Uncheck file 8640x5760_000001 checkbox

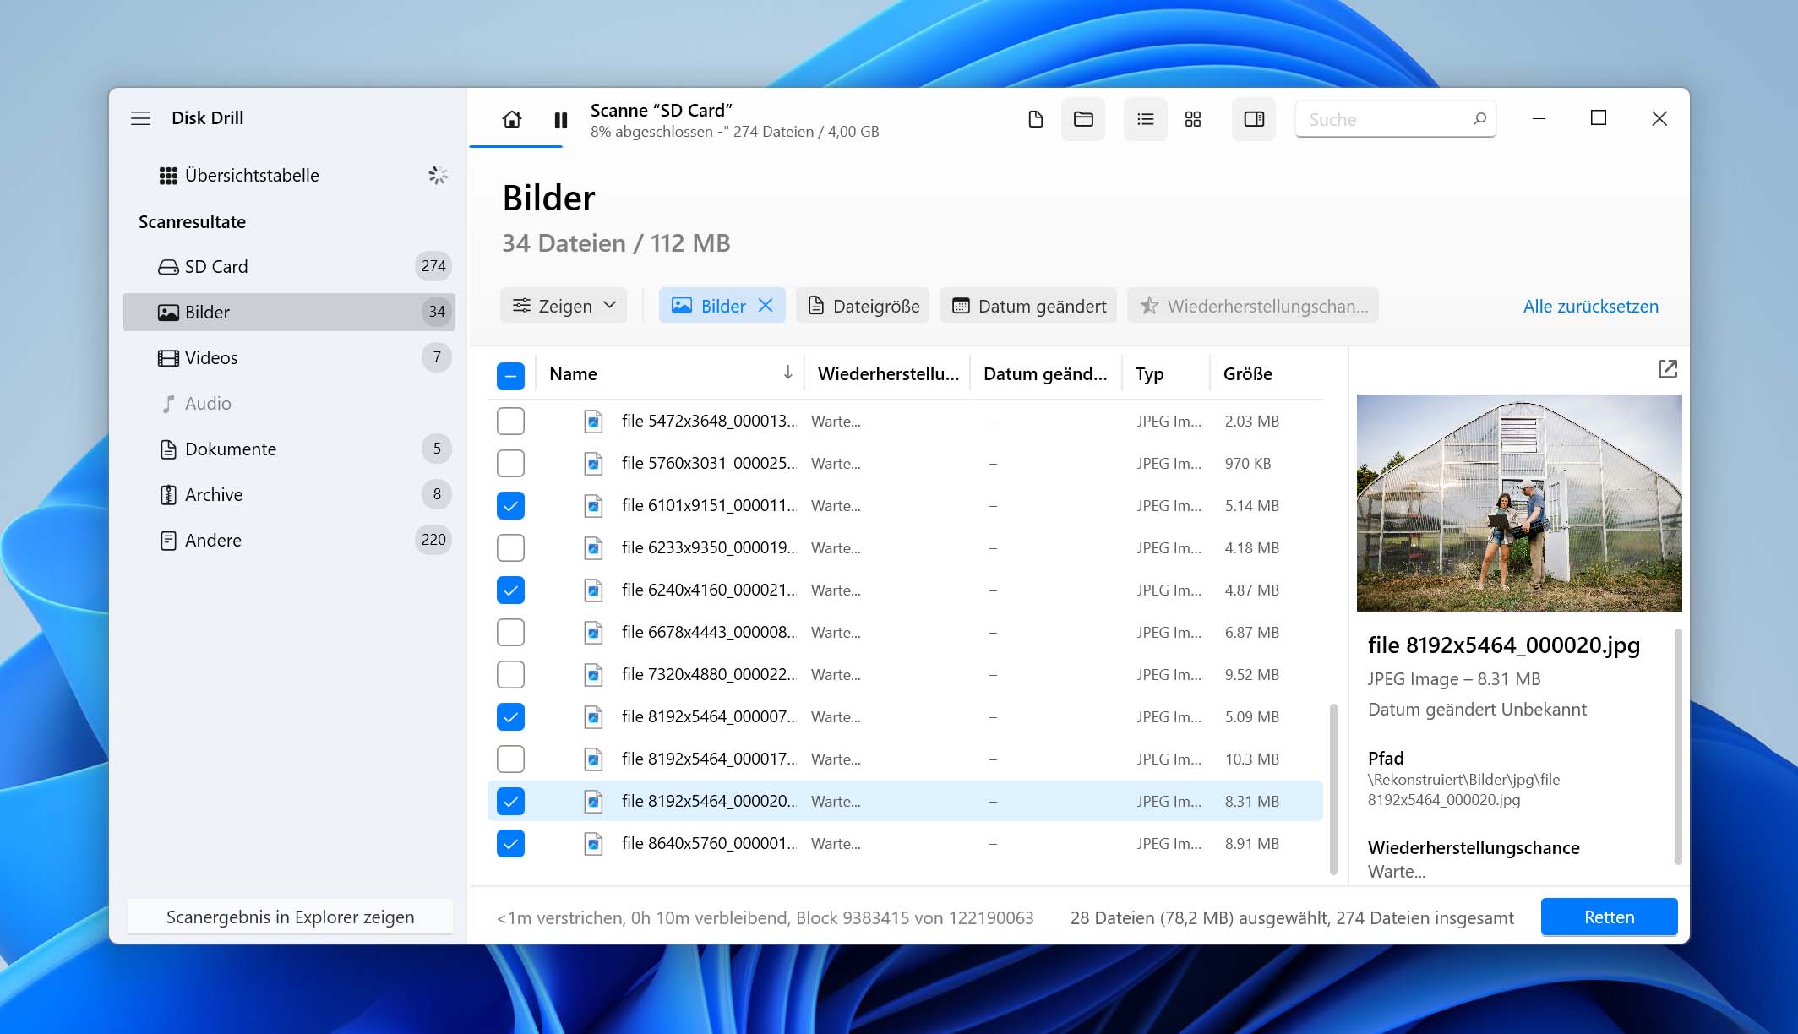(510, 844)
